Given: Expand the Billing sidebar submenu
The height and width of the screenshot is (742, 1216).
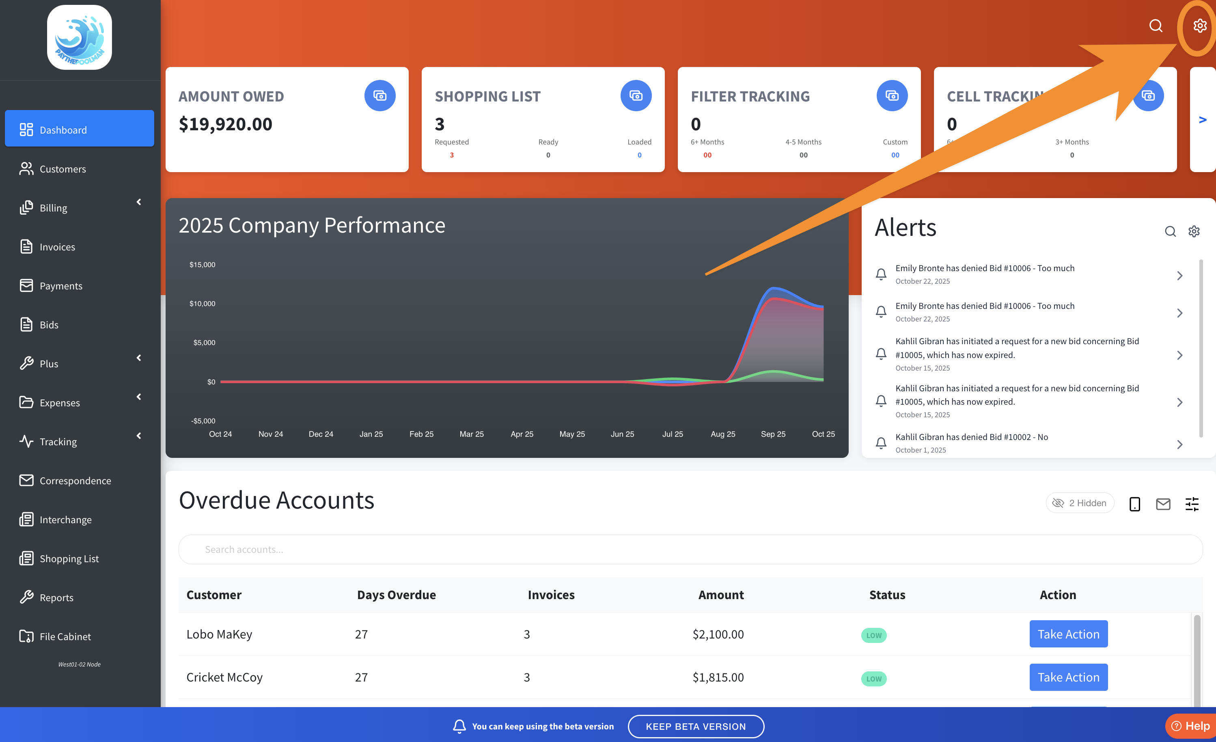Looking at the screenshot, I should (139, 202).
